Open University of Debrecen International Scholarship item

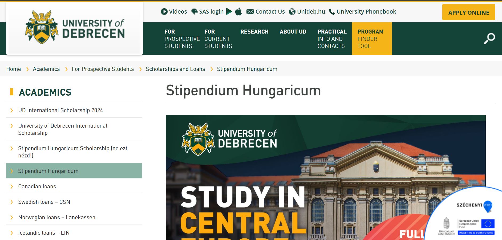click(x=74, y=129)
